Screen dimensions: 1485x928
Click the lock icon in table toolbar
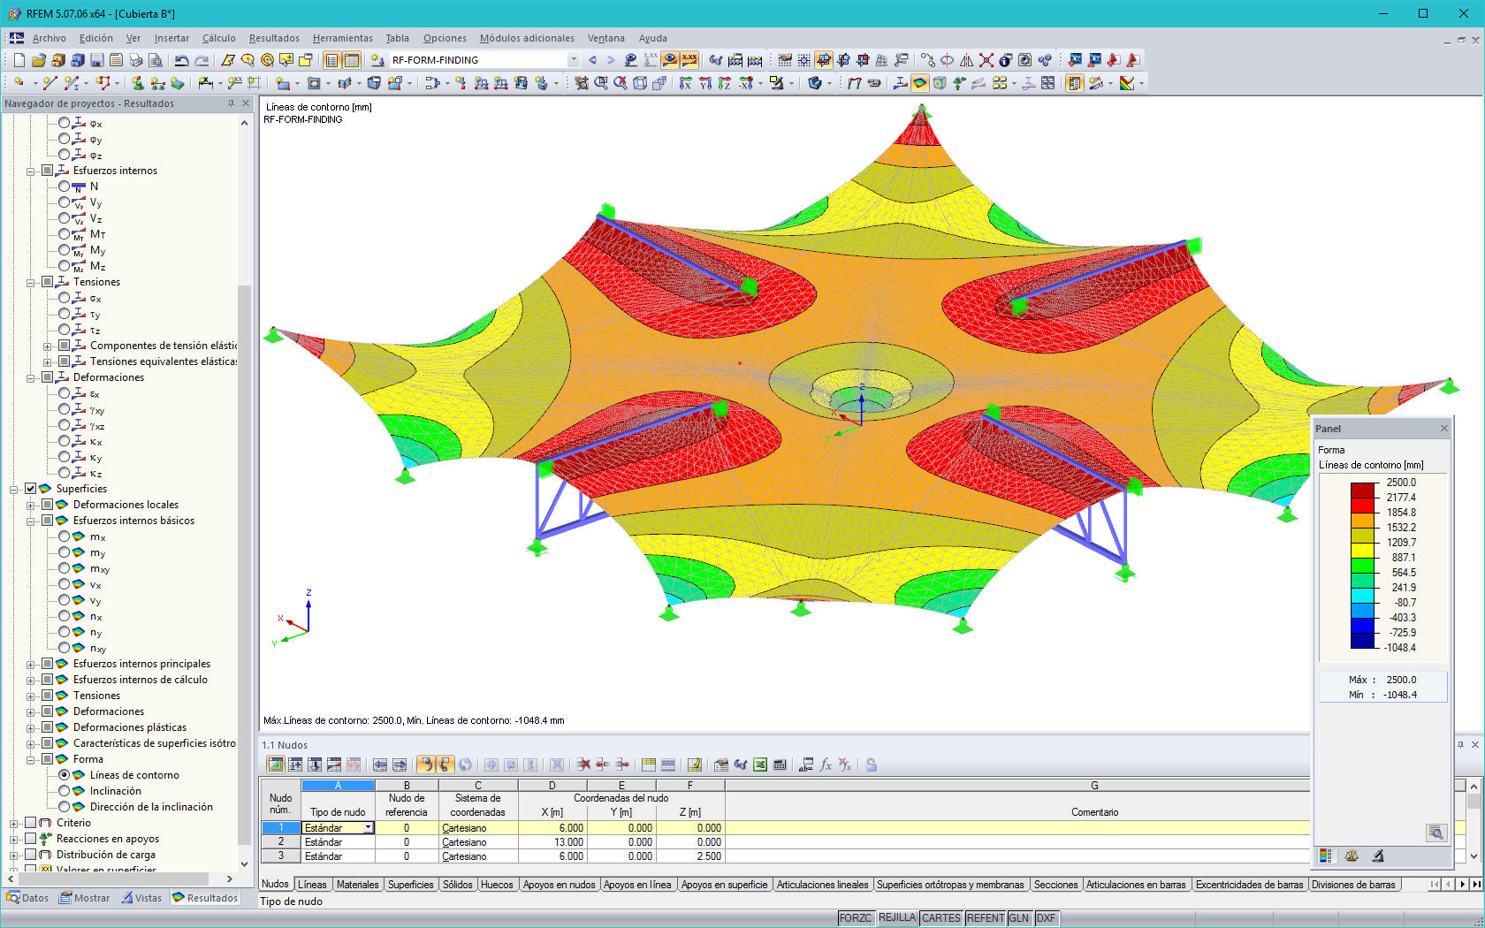coord(872,764)
